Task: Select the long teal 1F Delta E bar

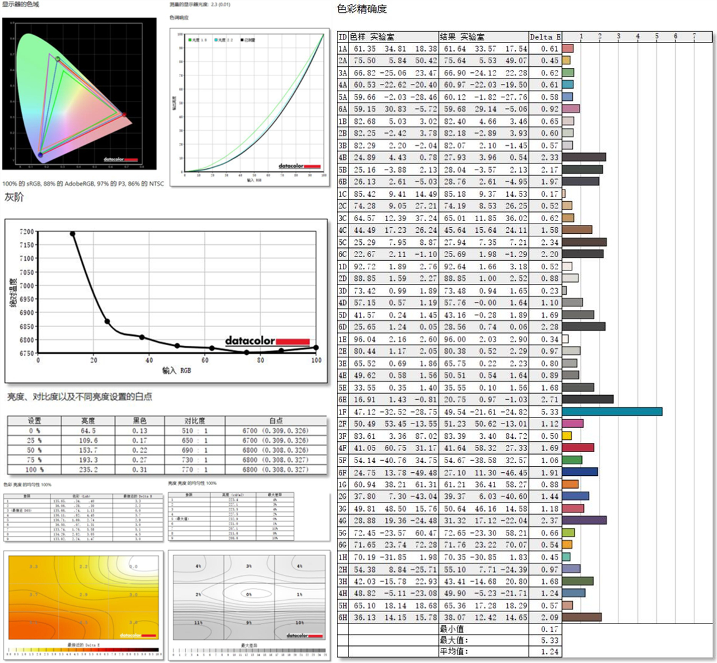Action: click(x=612, y=411)
